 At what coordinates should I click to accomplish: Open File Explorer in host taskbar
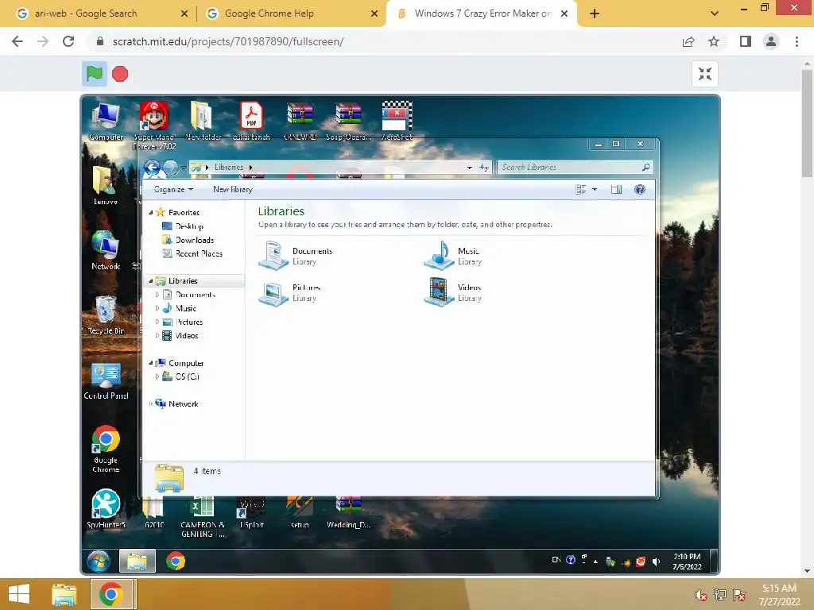pyautogui.click(x=64, y=594)
